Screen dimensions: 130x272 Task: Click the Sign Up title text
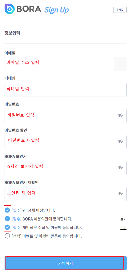(x=57, y=10)
